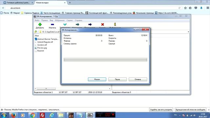Open the file explorer folder taskbar icon
The image size is (210, 118).
(61, 115)
